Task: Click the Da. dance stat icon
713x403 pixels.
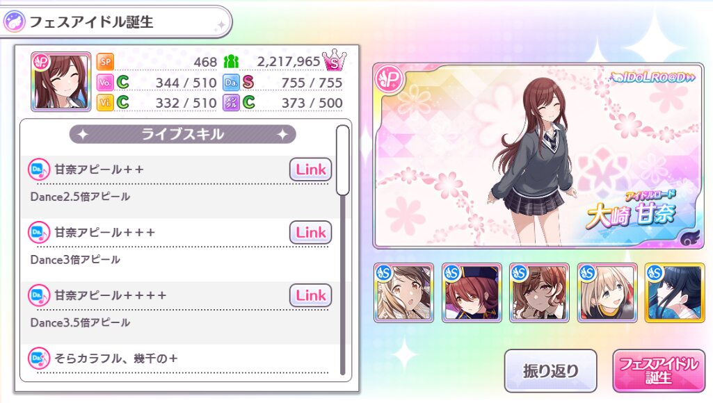Action: [x=231, y=83]
